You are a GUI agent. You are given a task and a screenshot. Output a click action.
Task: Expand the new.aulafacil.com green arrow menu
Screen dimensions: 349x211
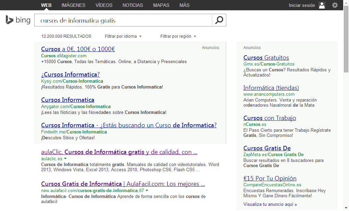pyautogui.click(x=147, y=190)
